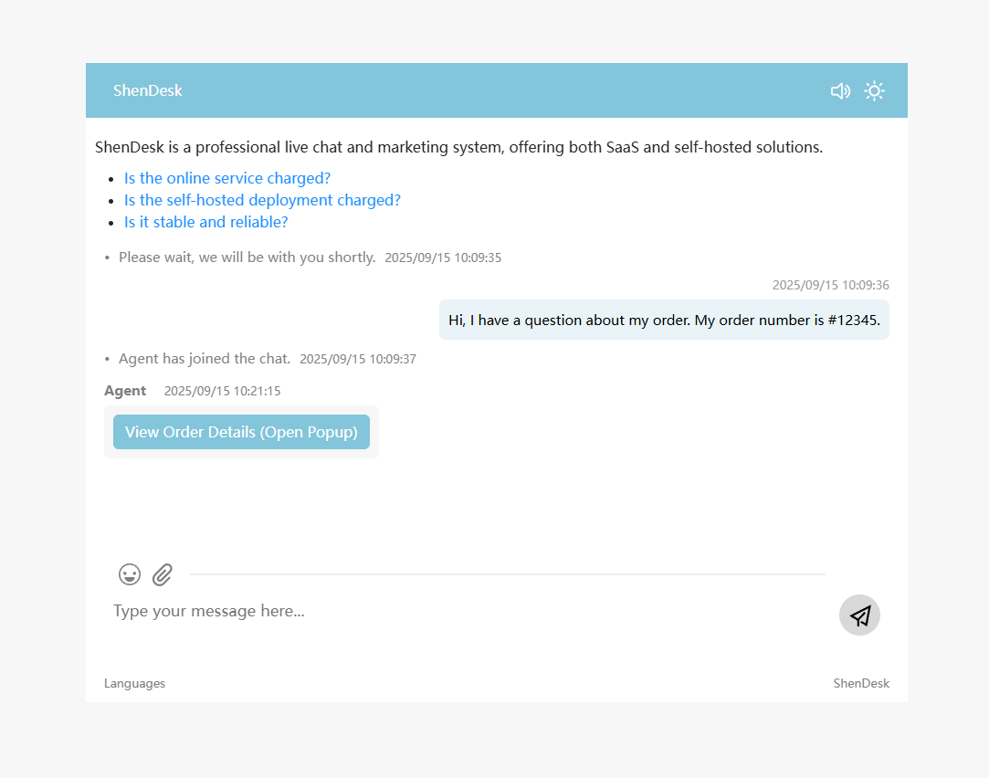
Task: Select 'Is the self-hosted deployment charged?' question
Action: [x=262, y=200]
